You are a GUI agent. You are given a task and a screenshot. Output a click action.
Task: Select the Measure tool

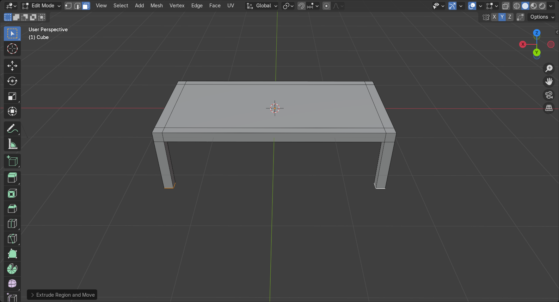coord(12,144)
